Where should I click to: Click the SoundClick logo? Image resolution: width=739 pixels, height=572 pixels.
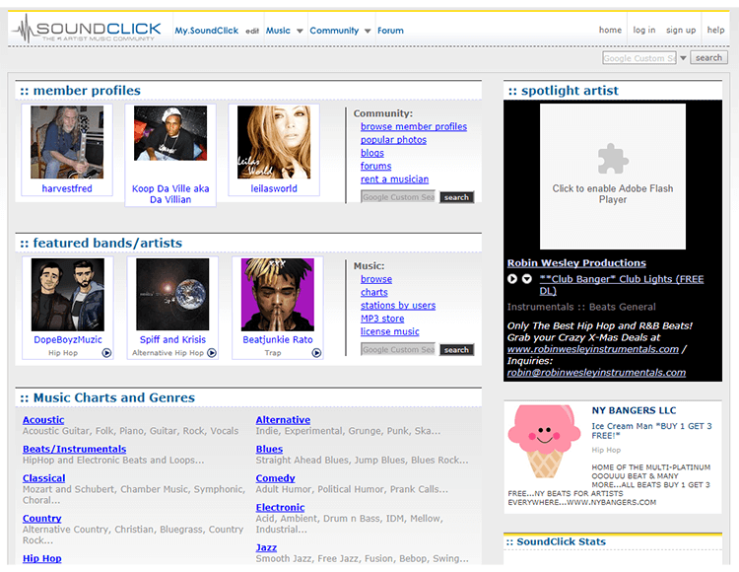(87, 30)
